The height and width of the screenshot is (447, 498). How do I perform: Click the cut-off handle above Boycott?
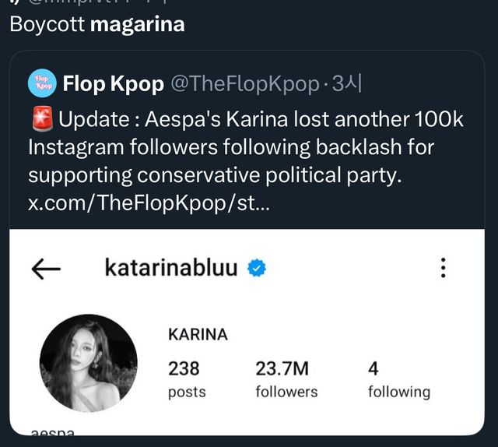tap(101, 3)
